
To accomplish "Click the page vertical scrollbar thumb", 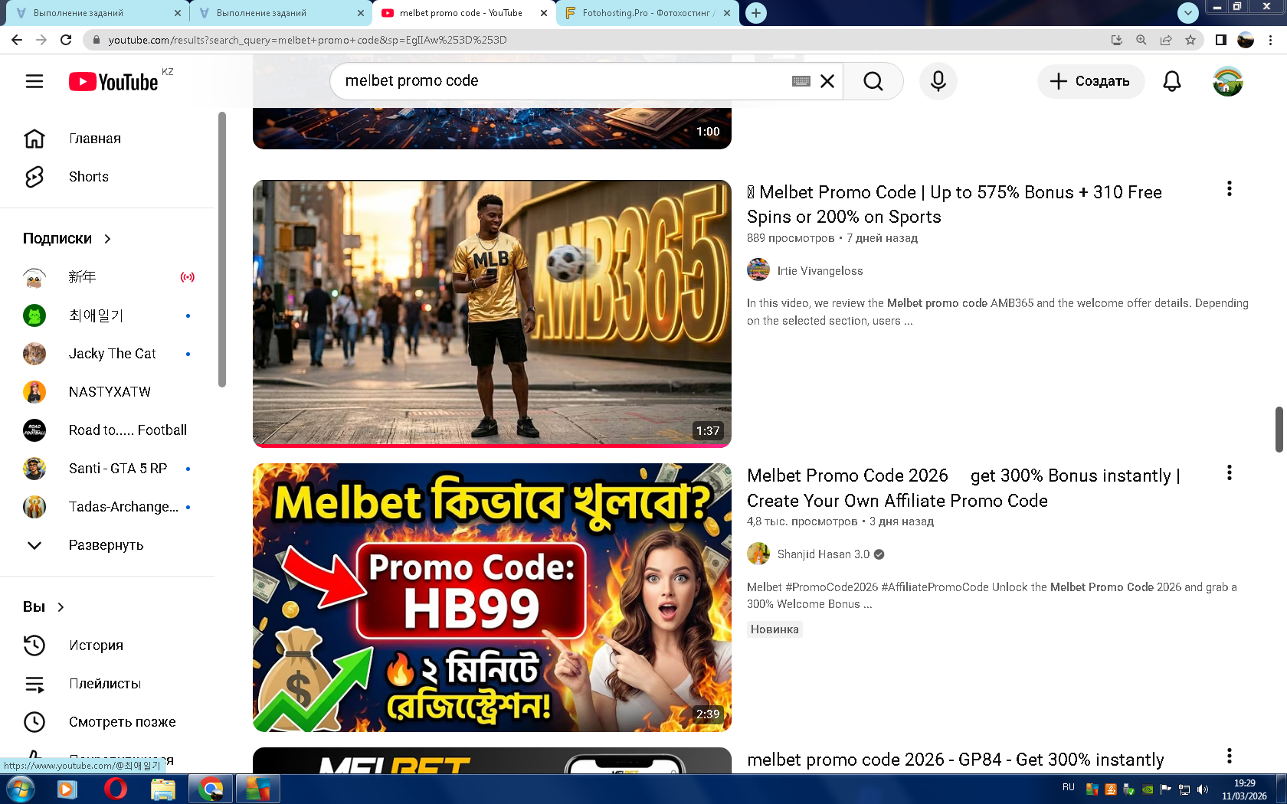I will tap(1279, 430).
